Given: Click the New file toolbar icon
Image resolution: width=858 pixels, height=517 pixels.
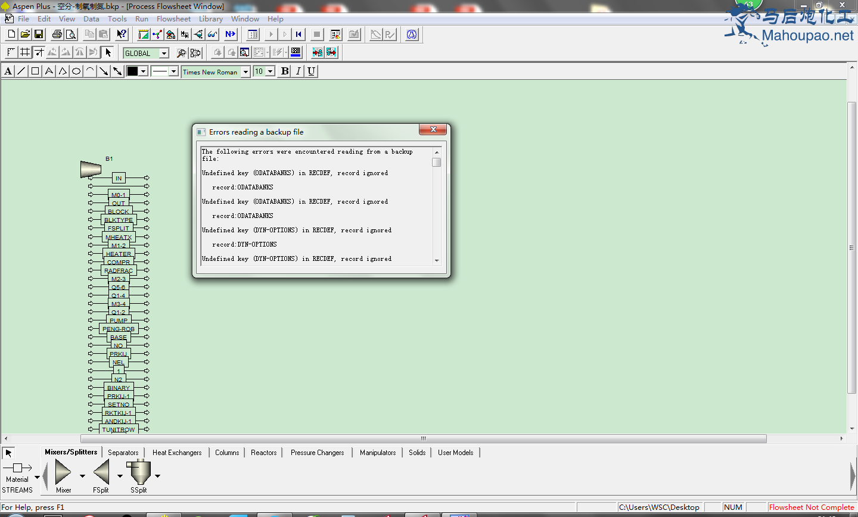Looking at the screenshot, I should [11, 35].
